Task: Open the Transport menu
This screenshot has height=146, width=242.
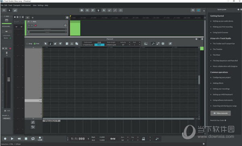Action: point(17,5)
